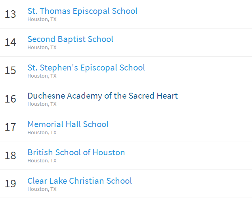Viewport: 252px width, 198px height.
Task: Select Memorial Hall School link
Action: (68, 124)
